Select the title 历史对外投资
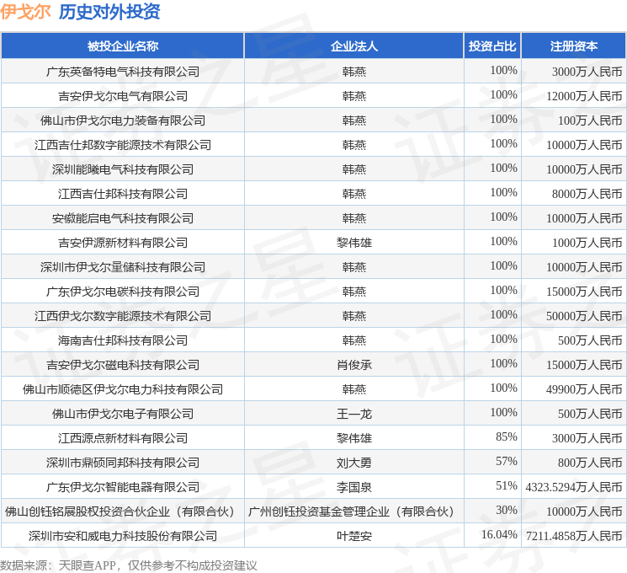The width and height of the screenshot is (627, 573). pos(109,11)
